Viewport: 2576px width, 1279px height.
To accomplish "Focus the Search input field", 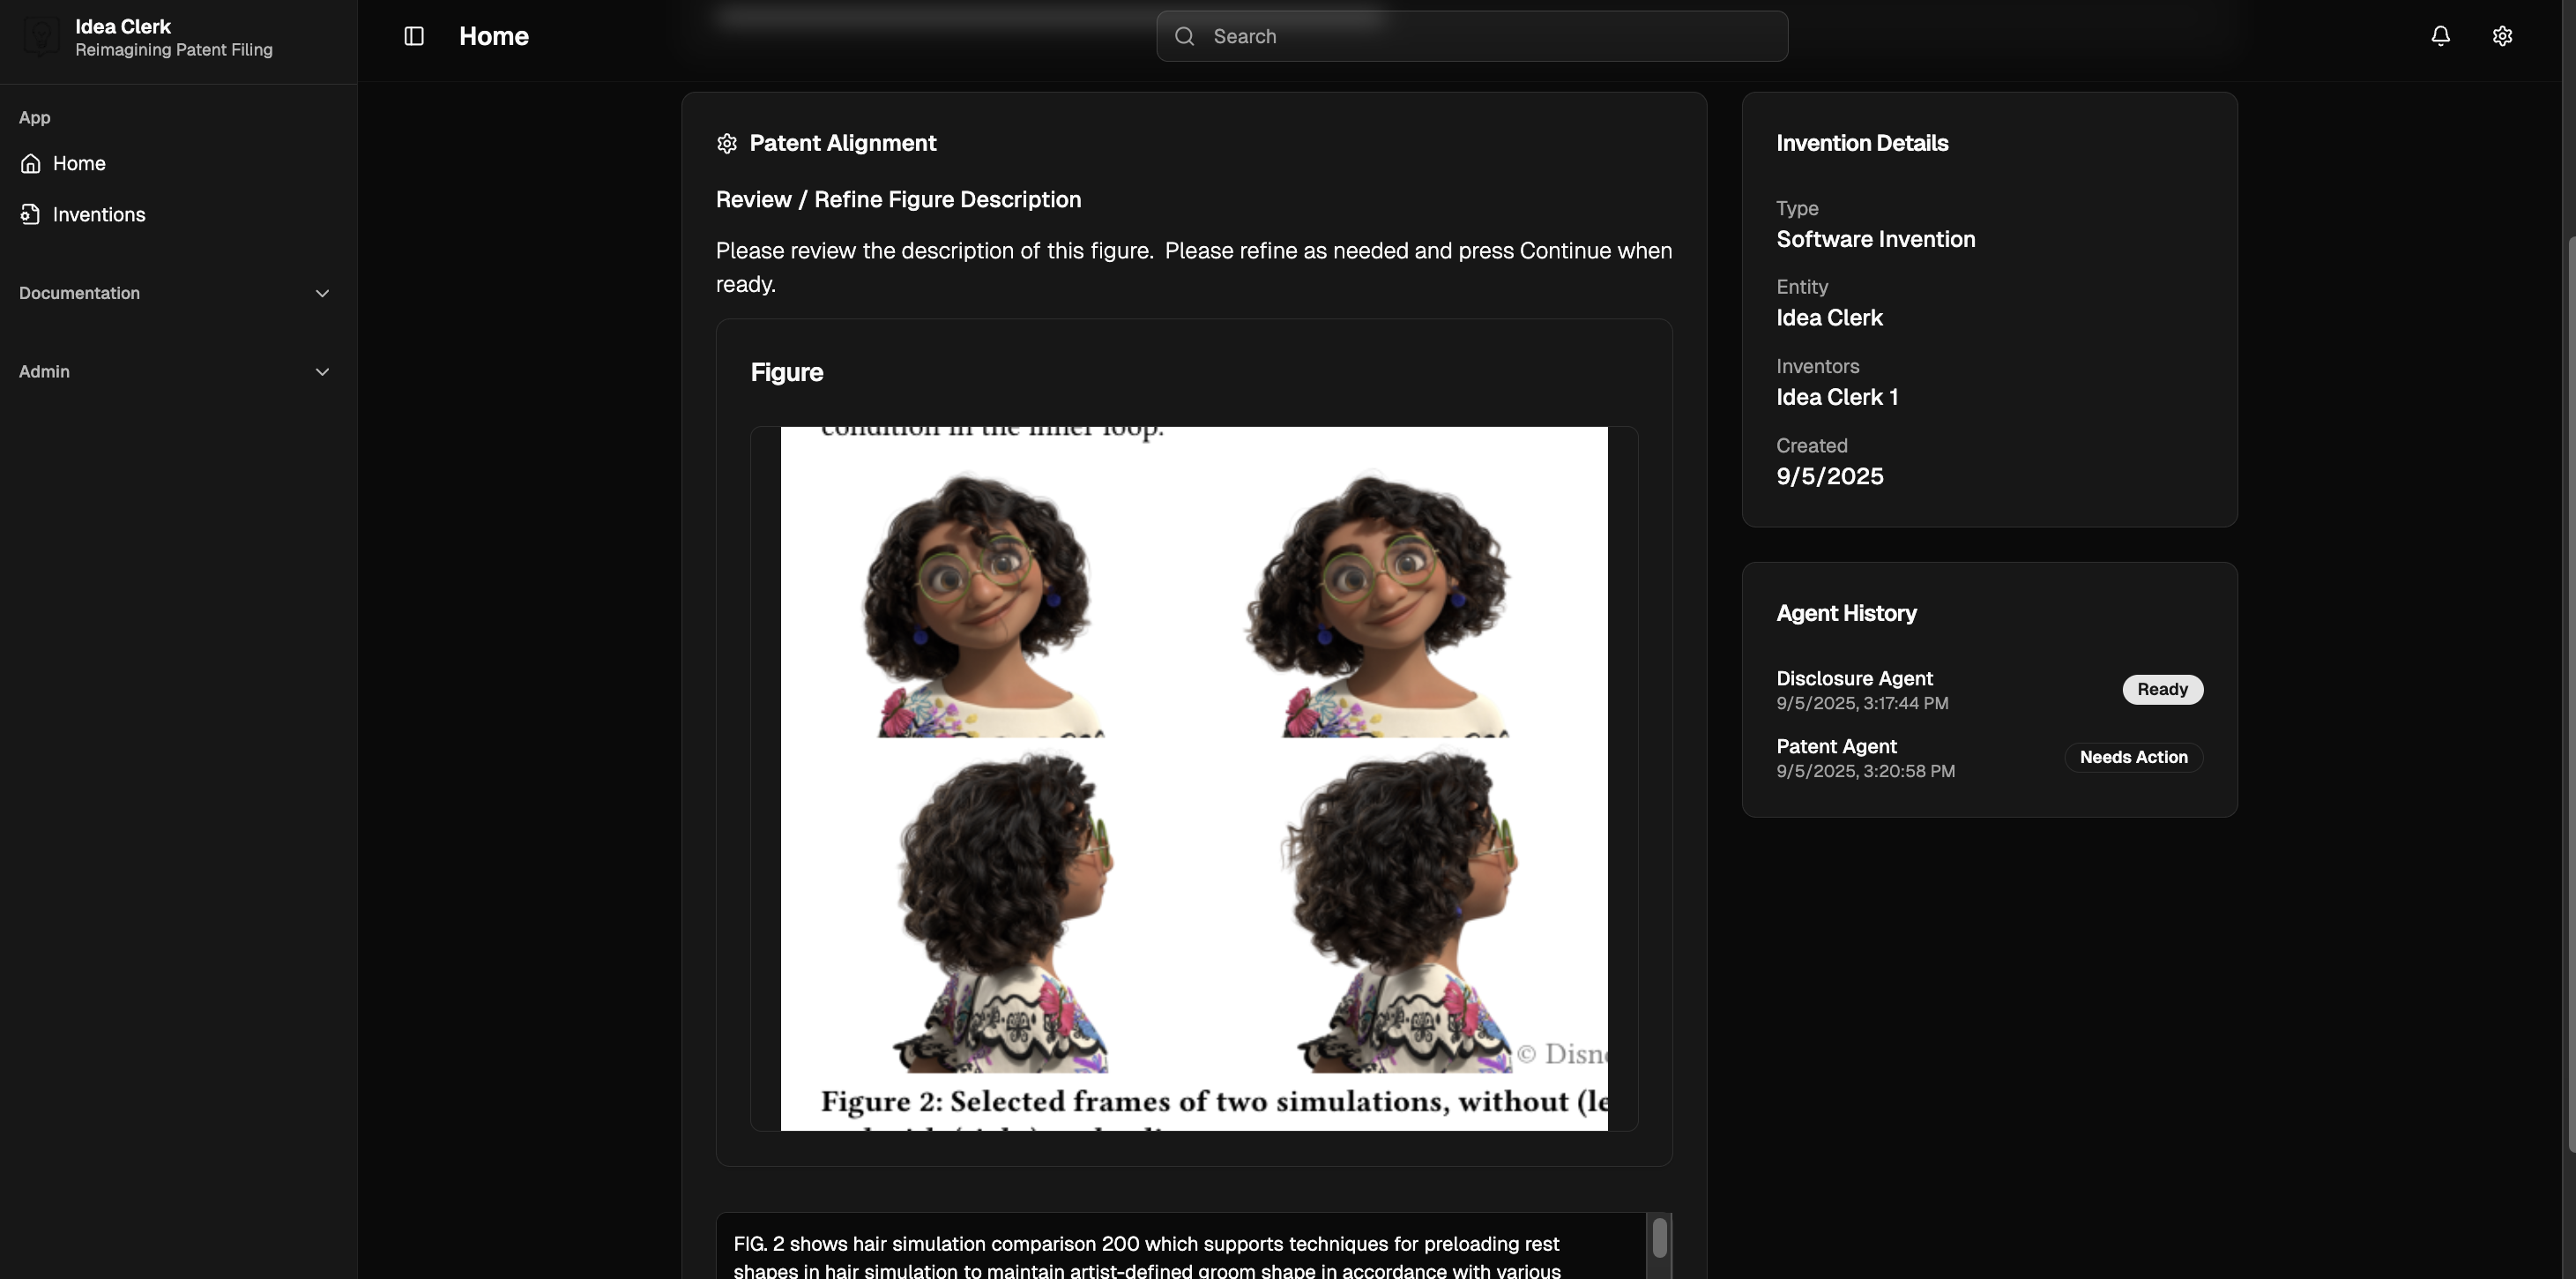I will pyautogui.click(x=1472, y=36).
